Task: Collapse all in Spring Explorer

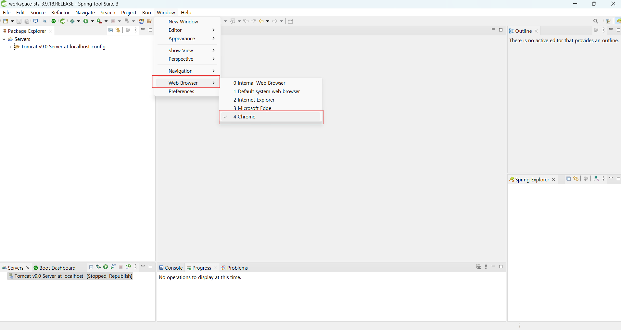Action: coord(568,179)
